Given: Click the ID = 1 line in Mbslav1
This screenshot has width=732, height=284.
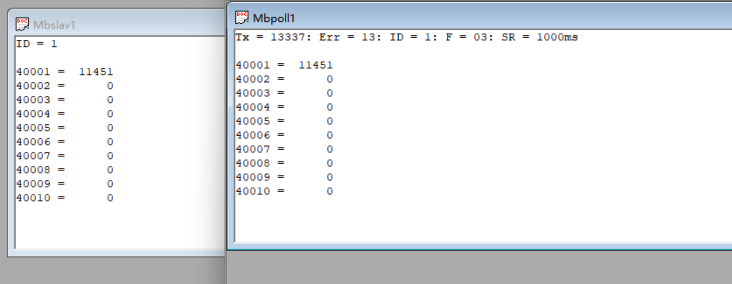Looking at the screenshot, I should 37,44.
